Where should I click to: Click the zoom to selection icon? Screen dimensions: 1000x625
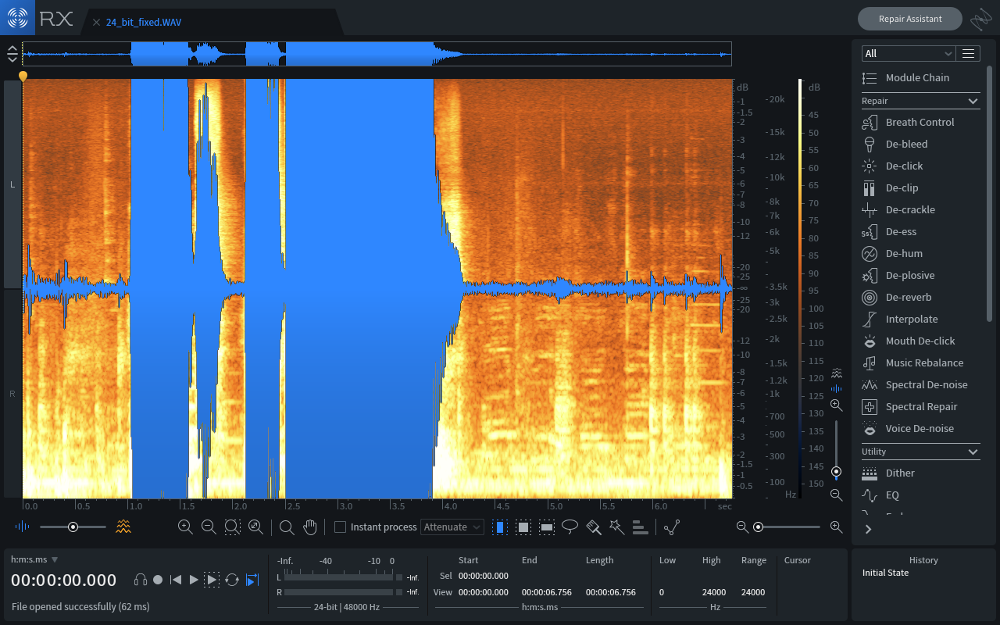(232, 527)
